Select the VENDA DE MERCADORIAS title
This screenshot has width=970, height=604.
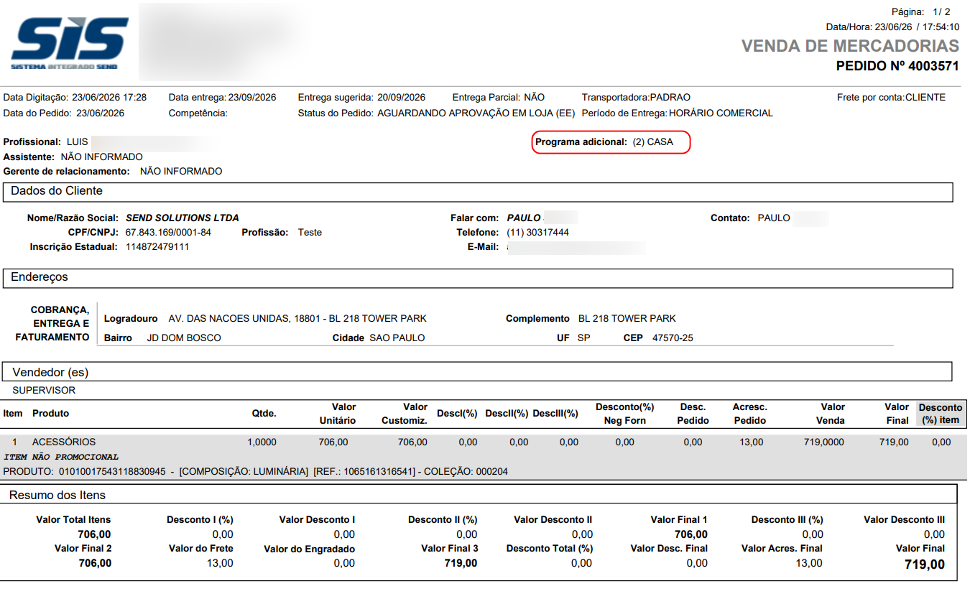pyautogui.click(x=850, y=46)
